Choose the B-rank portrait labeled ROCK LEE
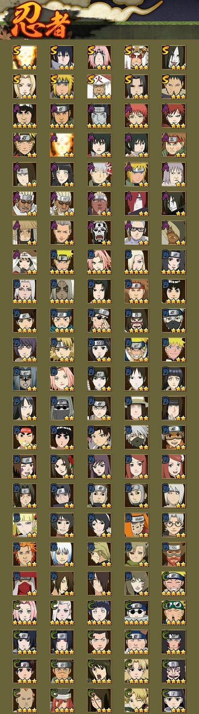Screen dimensions: 199x714 tap(25, 438)
